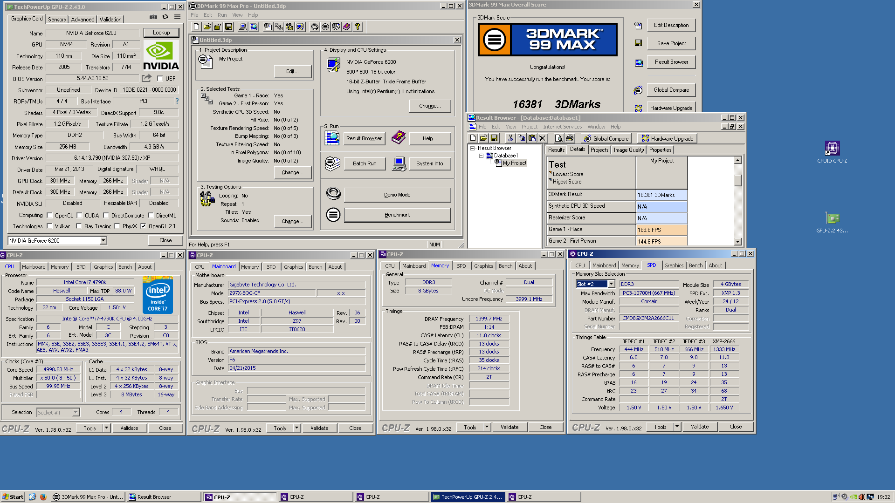895x503 pixels.
Task: Toggle the DirectCompute checkbox
Action: tap(106, 216)
